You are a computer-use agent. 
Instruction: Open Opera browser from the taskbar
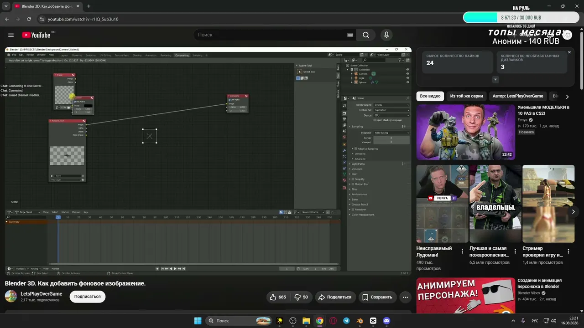pyautogui.click(x=333, y=321)
